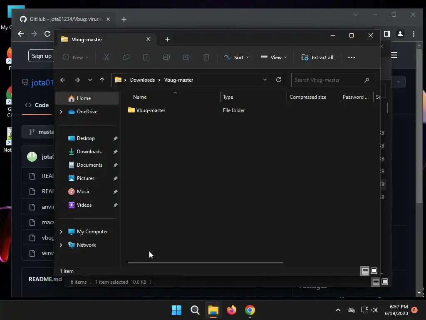The width and height of the screenshot is (426, 320).
Task: Switch to large thumbnails view icon
Action: [x=374, y=271]
